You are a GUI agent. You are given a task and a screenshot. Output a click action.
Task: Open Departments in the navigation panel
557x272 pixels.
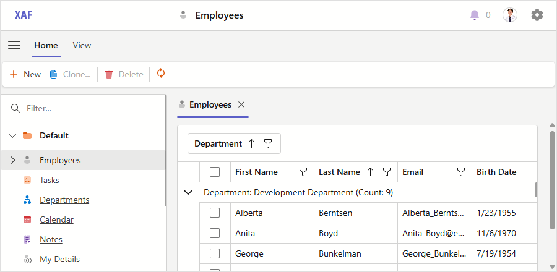point(64,200)
